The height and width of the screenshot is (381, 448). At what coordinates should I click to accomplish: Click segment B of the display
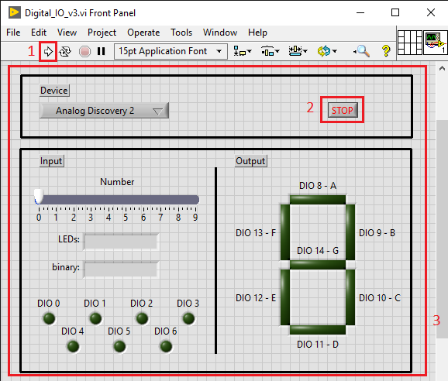click(x=350, y=232)
